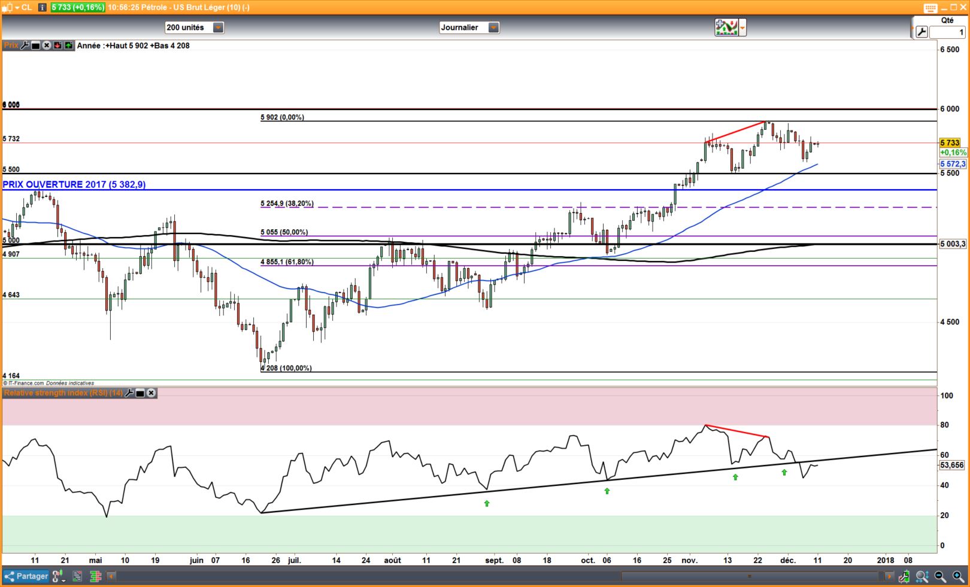This screenshot has height=587, width=970.
Task: Zoom out with the minus magnifier
Action: coord(941,576)
